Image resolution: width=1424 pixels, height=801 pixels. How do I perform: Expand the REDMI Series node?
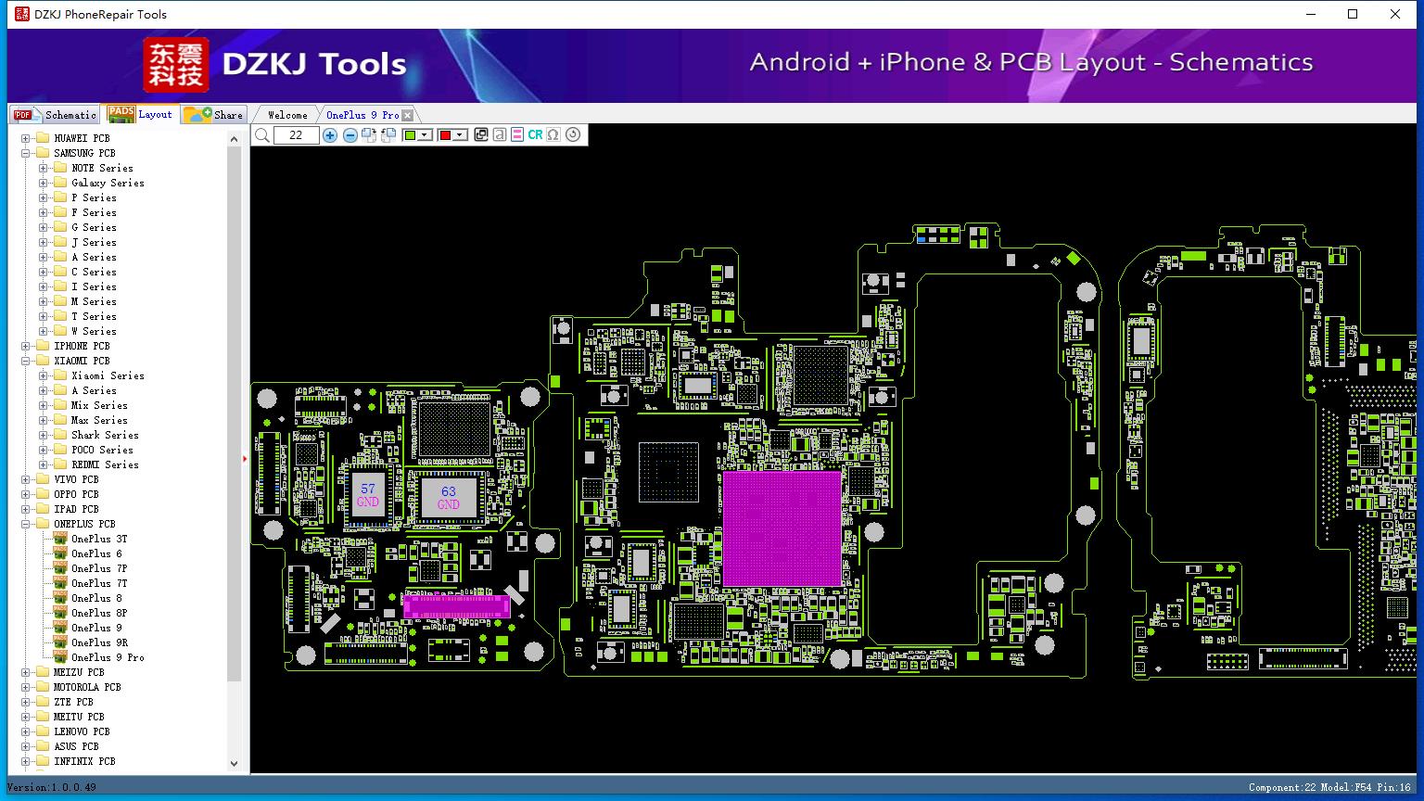(x=43, y=464)
